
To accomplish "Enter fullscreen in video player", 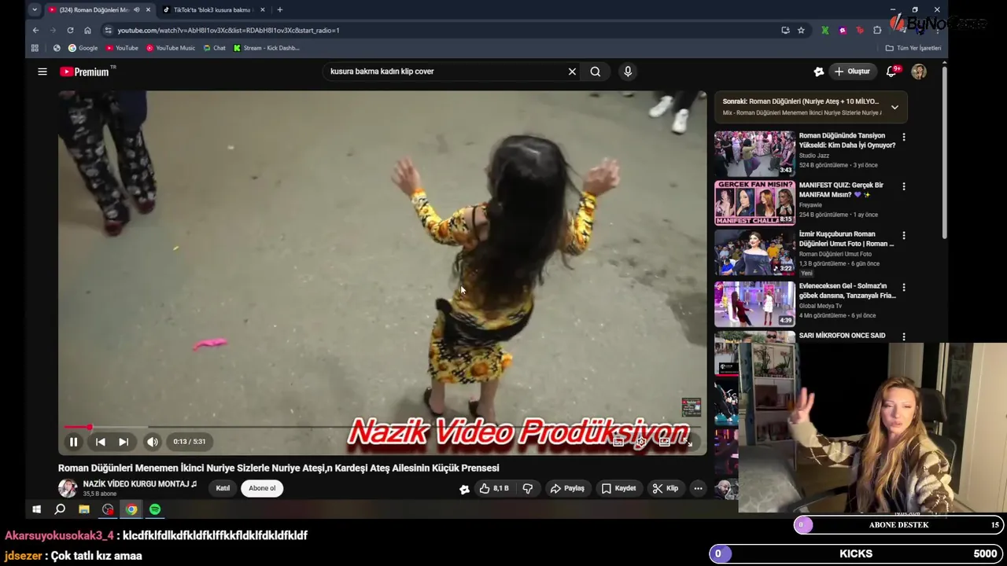I will (687, 442).
